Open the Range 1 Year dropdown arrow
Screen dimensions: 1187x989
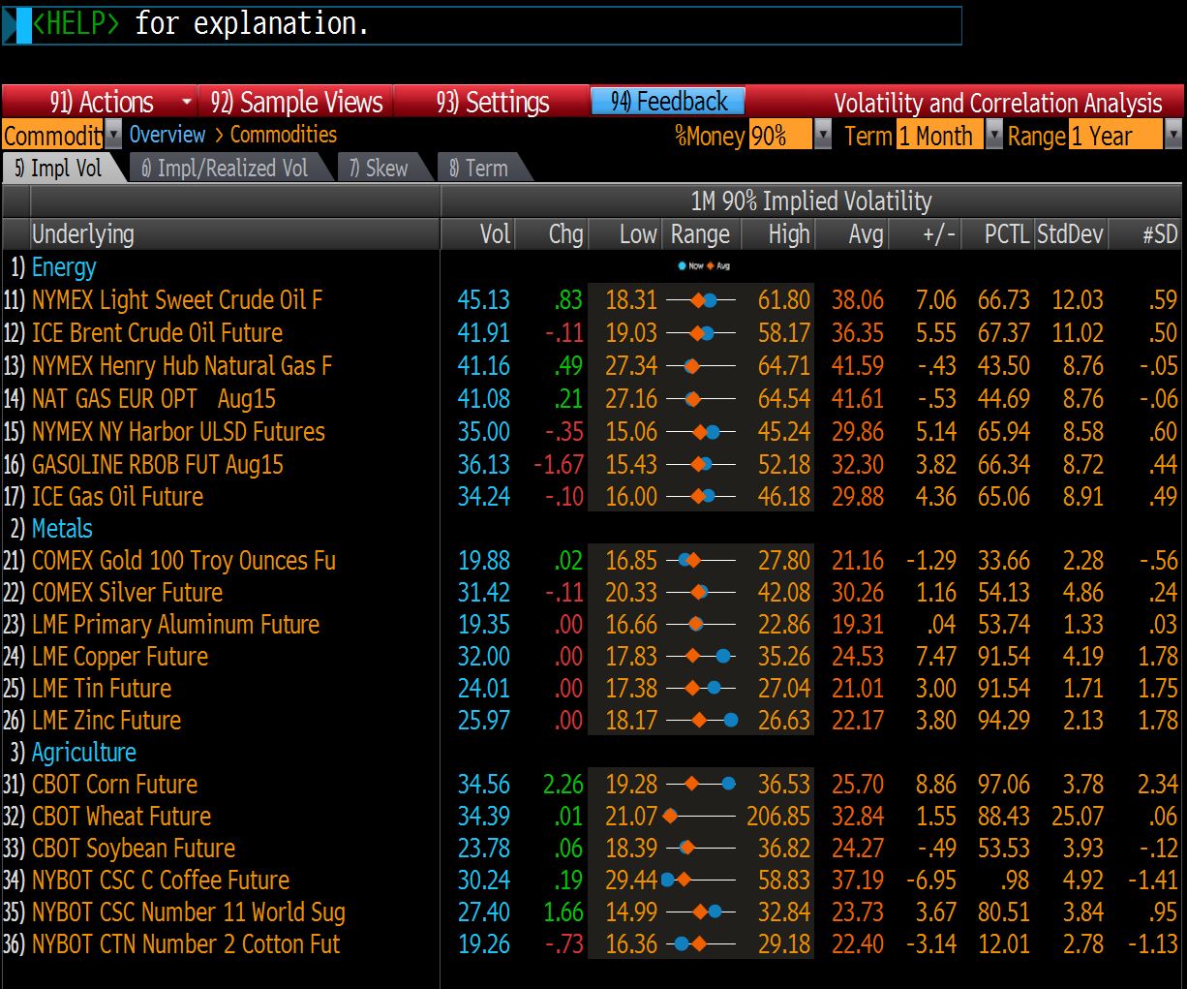(x=1172, y=135)
